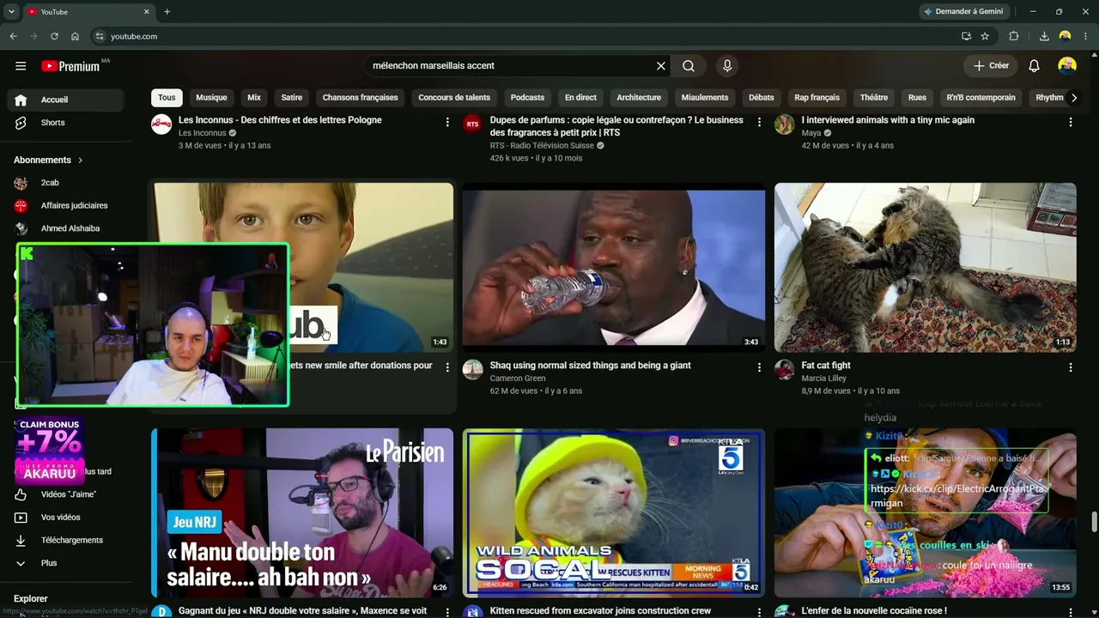View site information icon in address bar
This screenshot has width=1099, height=618.
pos(100,36)
